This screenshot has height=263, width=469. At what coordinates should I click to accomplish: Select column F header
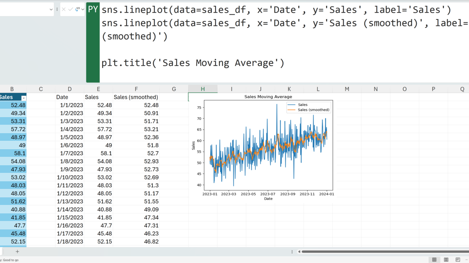tap(136, 89)
